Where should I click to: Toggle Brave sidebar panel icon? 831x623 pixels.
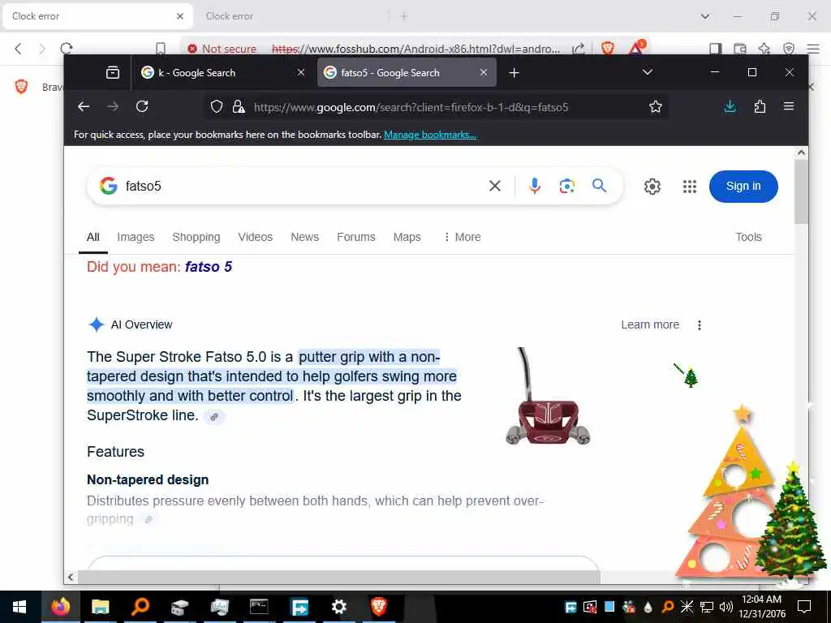pos(715,49)
